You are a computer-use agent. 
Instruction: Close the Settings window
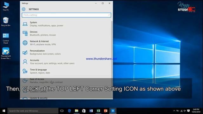coord(109,3)
